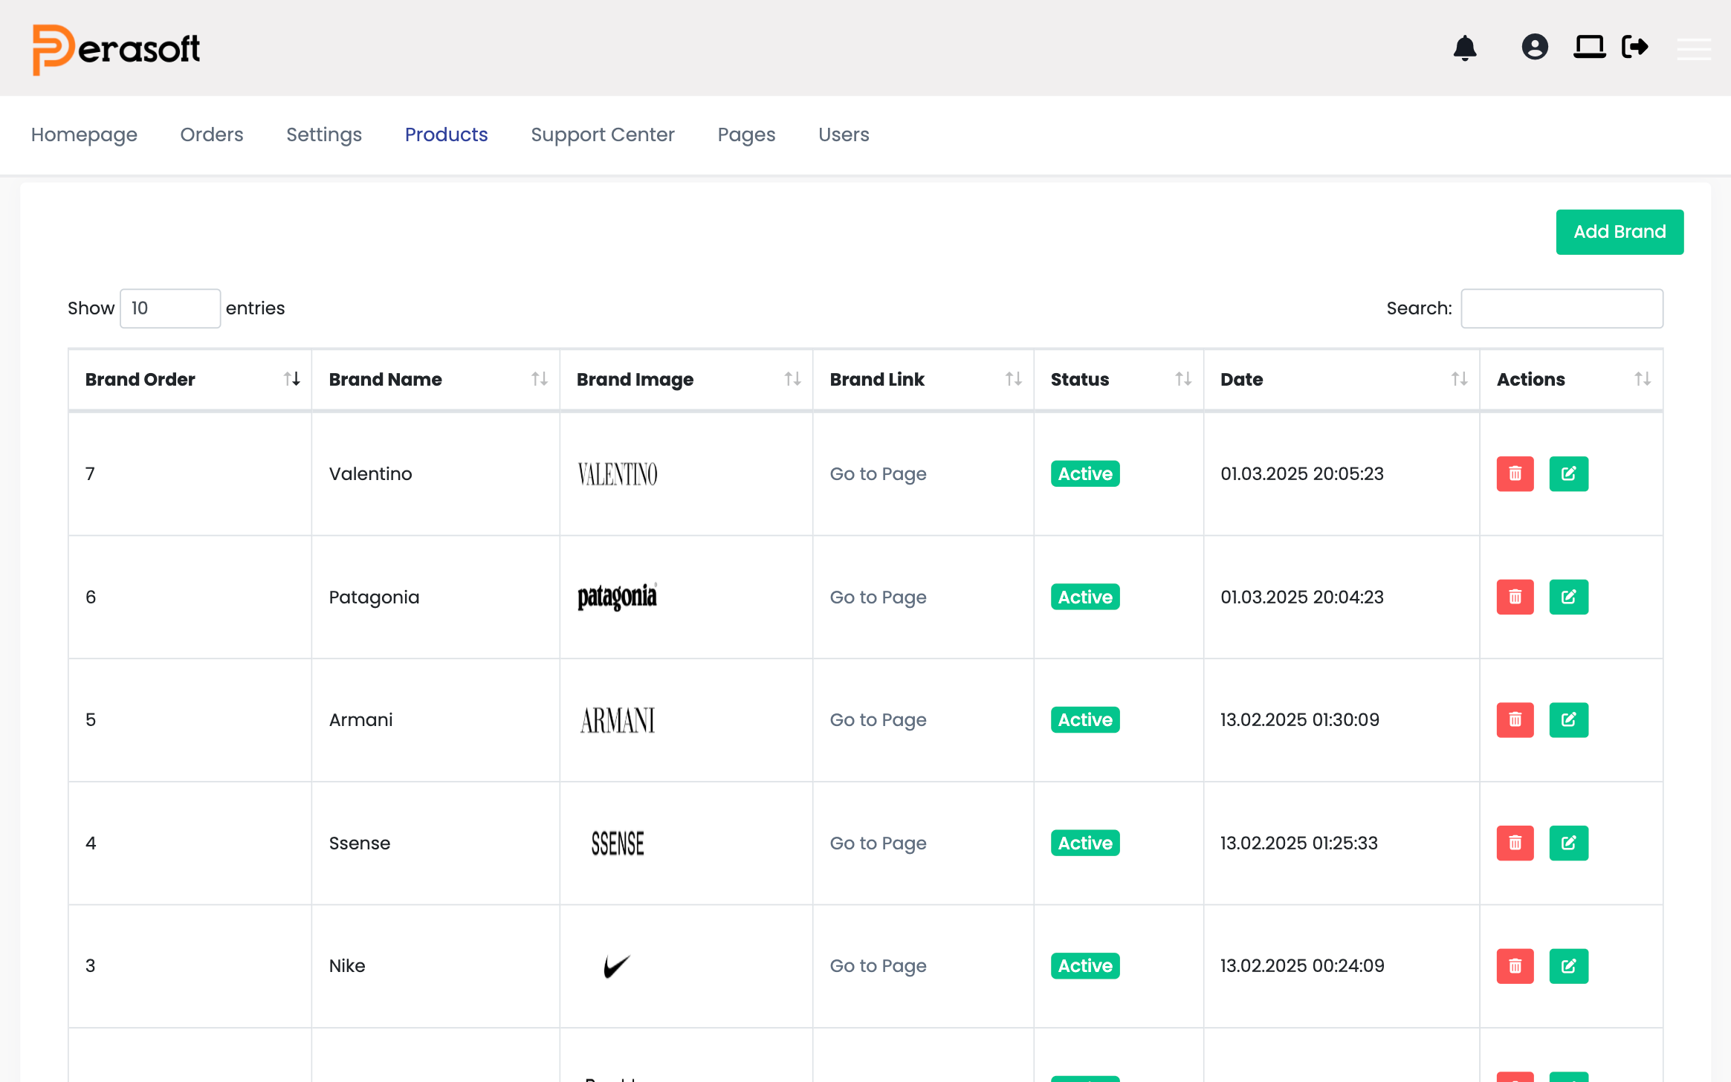
Task: Delete the Armani brand
Action: (x=1515, y=719)
